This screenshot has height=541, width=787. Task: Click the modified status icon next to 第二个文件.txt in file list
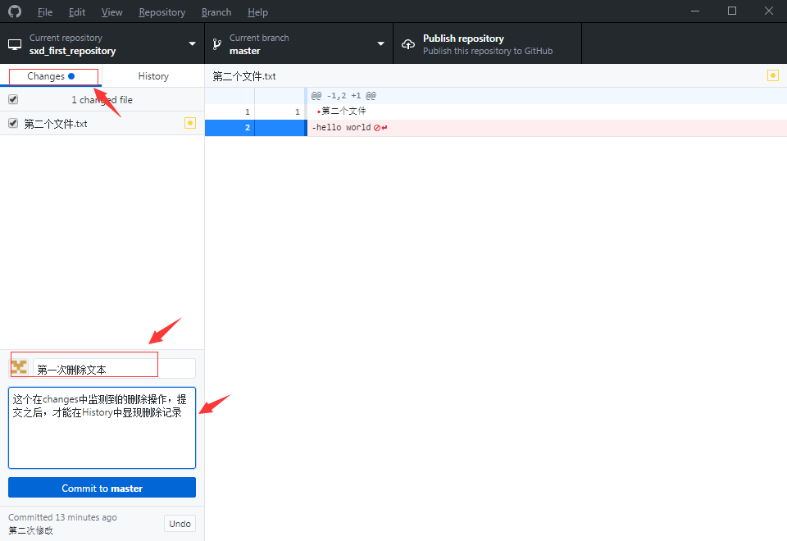point(190,123)
